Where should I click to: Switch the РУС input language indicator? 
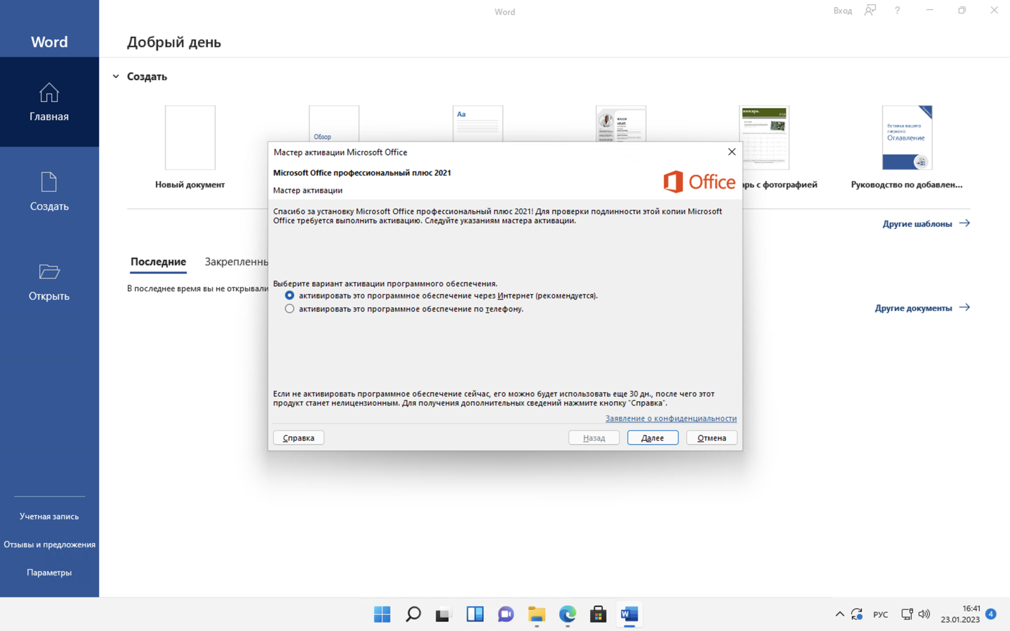point(880,614)
